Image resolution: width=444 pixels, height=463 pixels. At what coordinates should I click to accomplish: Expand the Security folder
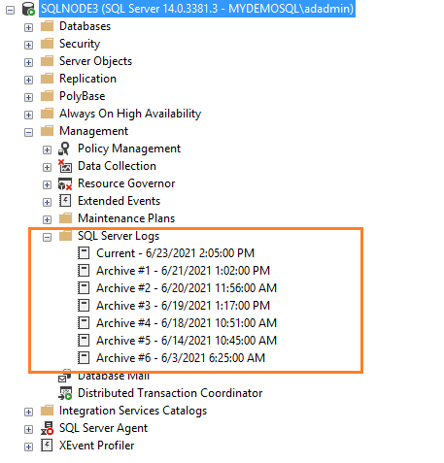point(28,46)
